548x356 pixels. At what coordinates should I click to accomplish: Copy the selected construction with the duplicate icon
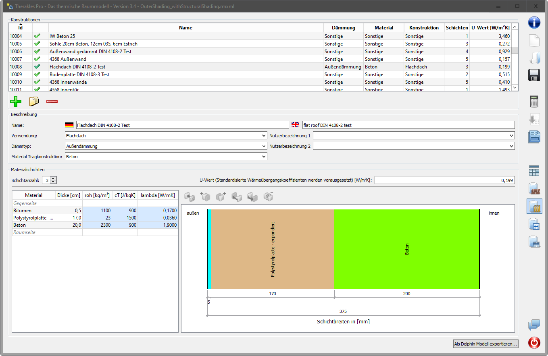tap(34, 101)
